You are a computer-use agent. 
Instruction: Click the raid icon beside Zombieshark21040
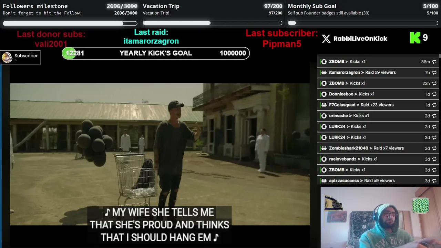tap(324, 148)
